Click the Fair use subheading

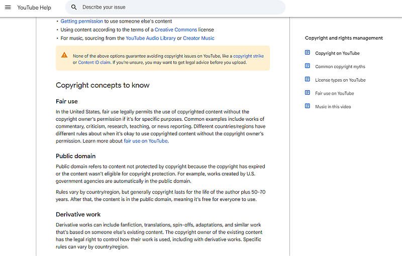(67, 101)
